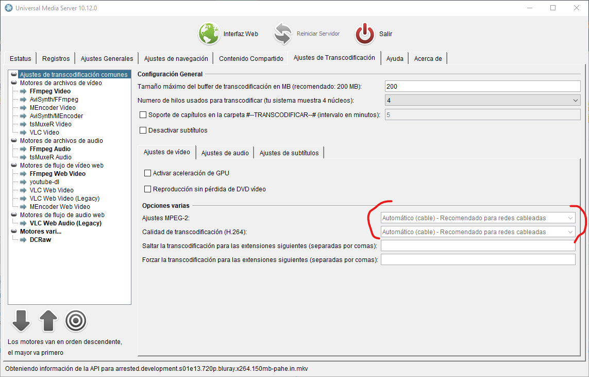Open the Ajustes MPEG-2 dropdown
This screenshot has width=589, height=377.
[x=478, y=218]
